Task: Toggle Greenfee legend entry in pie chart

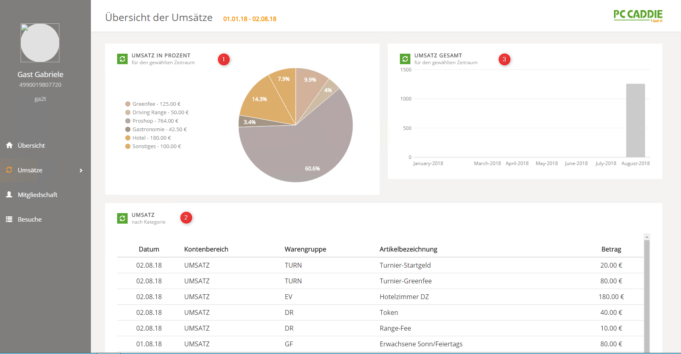Action: pos(153,104)
